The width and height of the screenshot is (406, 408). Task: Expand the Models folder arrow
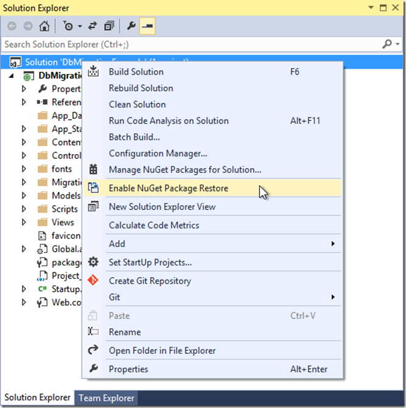(24, 195)
